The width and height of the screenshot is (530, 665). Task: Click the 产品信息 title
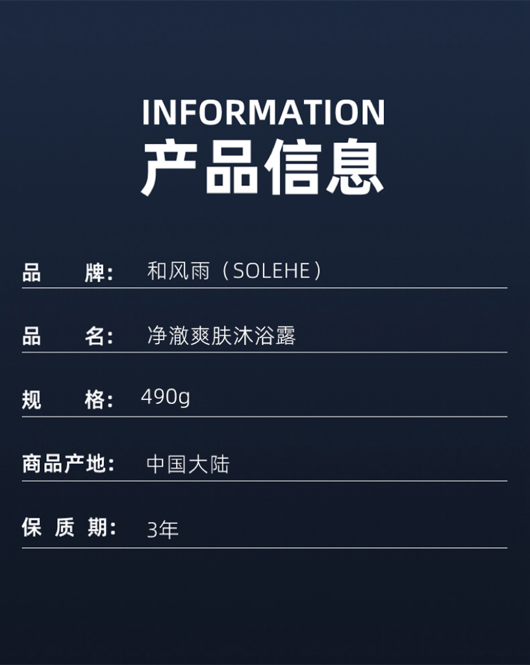pyautogui.click(x=262, y=167)
